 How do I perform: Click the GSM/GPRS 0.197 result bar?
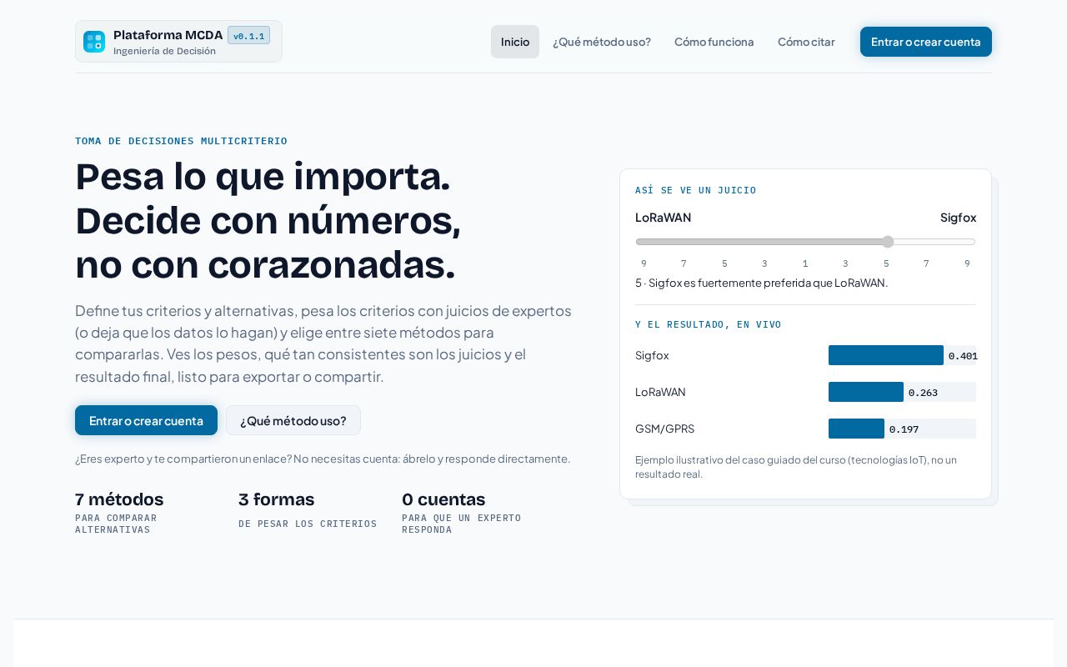(856, 429)
